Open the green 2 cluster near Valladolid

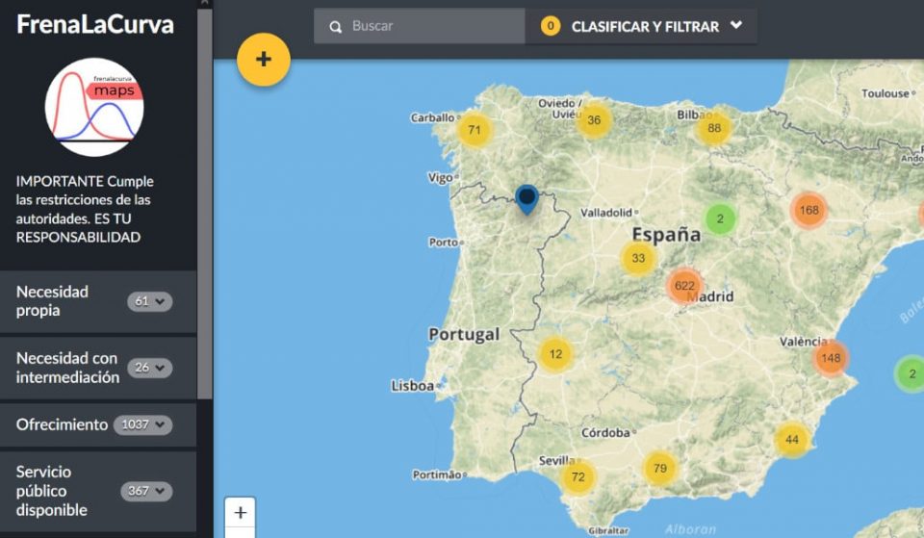click(x=720, y=218)
